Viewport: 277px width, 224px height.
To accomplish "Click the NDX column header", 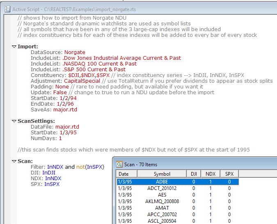I will click(x=211, y=174).
